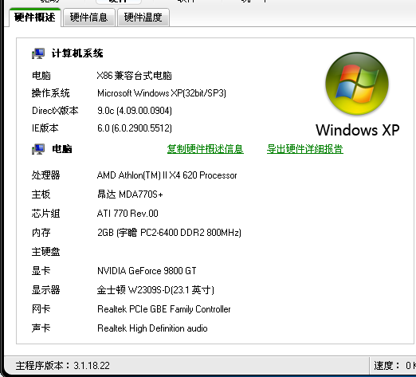
Task: Click the 声卡 label
Action: point(41,328)
